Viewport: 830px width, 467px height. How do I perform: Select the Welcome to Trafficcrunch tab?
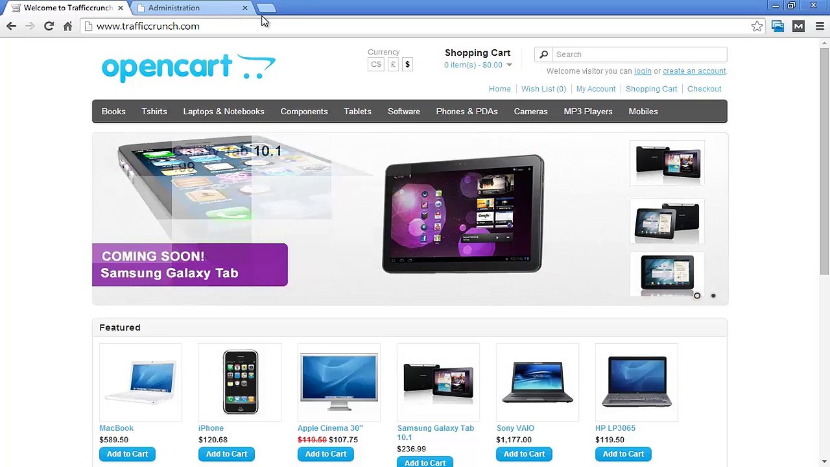(x=67, y=8)
